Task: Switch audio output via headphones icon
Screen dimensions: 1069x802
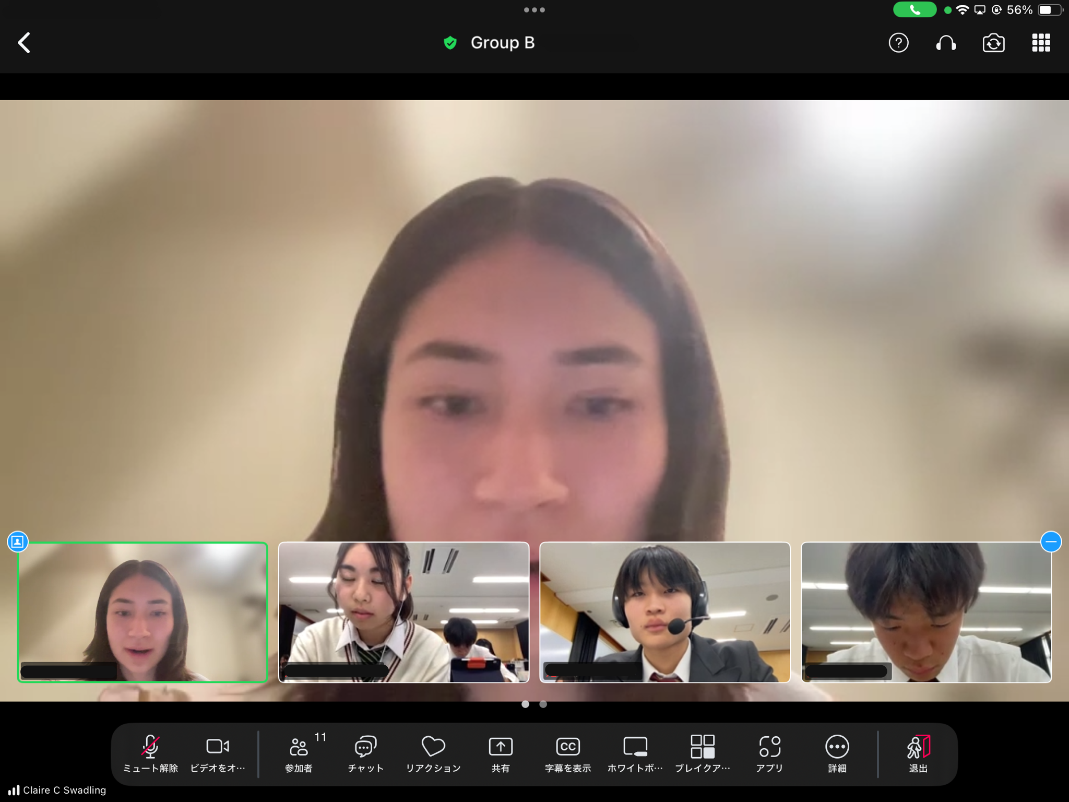Action: pyautogui.click(x=946, y=43)
